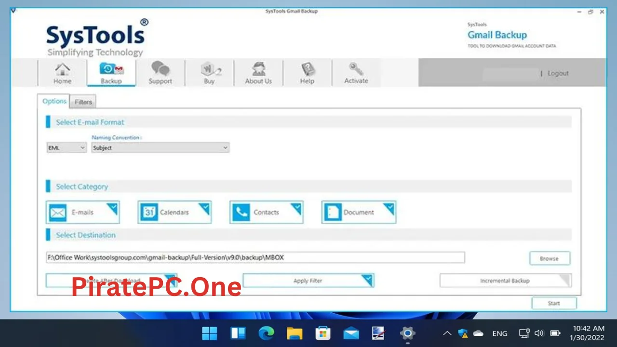617x347 pixels.
Task: Open the Support chat icon
Action: 160,73
